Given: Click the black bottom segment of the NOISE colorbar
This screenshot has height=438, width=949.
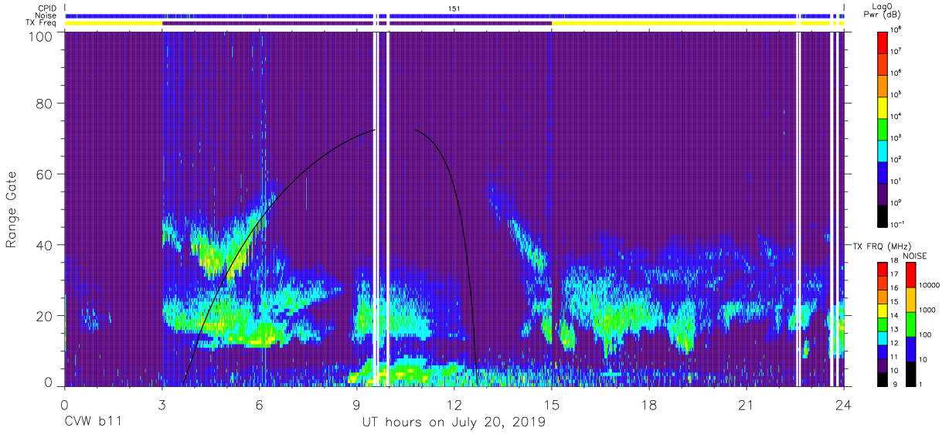Looking at the screenshot, I should tap(910, 373).
